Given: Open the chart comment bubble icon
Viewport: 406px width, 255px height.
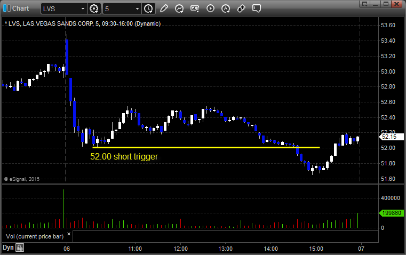Looking at the screenshot, I should tap(256, 9).
